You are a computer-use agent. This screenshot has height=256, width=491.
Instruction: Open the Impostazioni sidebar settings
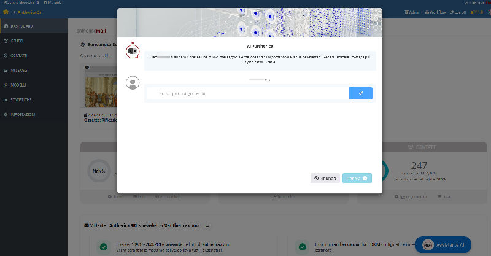click(x=34, y=114)
